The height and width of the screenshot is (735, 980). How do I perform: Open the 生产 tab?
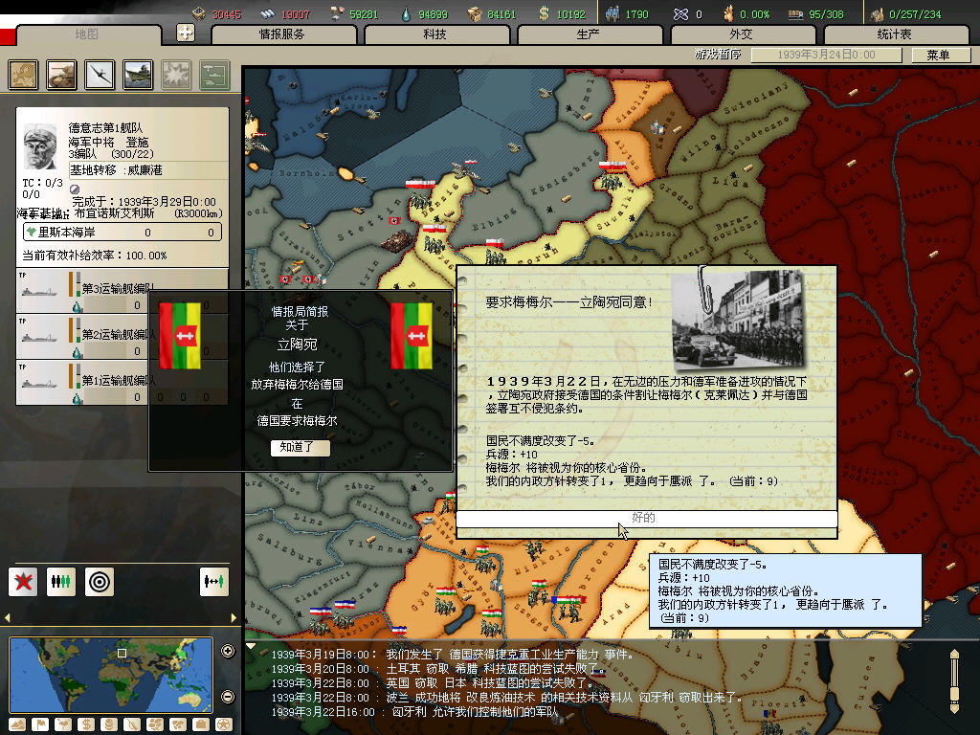[589, 34]
